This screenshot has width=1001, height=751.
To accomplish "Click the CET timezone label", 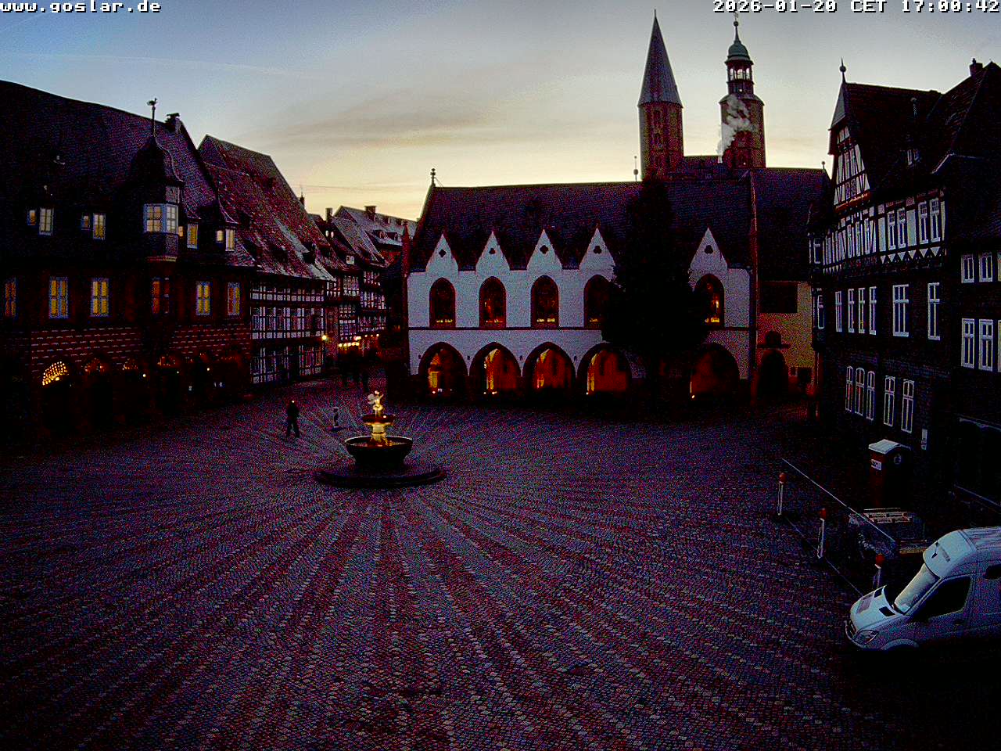I will point(867,7).
